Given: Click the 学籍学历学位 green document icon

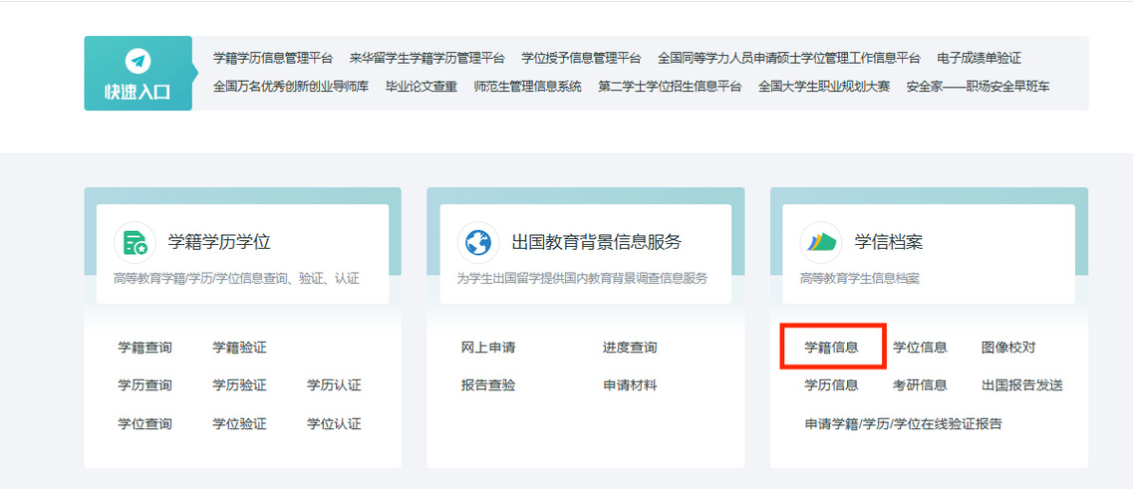Looking at the screenshot, I should tap(136, 242).
